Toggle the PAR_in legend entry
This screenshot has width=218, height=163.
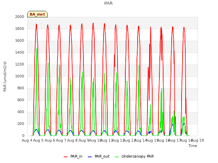pyautogui.click(x=73, y=156)
